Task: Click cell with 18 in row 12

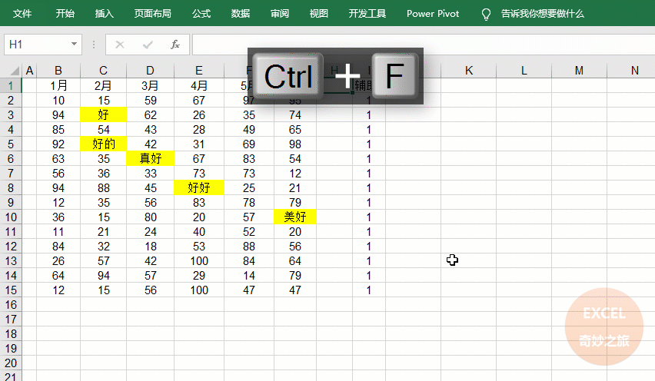Action: (x=150, y=247)
